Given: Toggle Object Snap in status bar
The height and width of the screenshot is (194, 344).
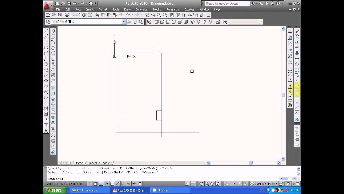Looking at the screenshot, I should pos(112,184).
